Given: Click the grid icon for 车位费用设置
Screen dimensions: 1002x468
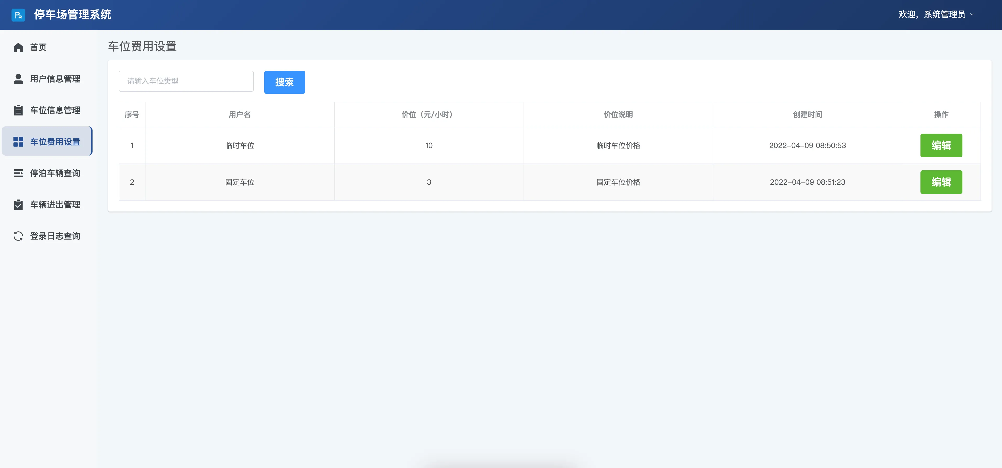Looking at the screenshot, I should pos(18,142).
